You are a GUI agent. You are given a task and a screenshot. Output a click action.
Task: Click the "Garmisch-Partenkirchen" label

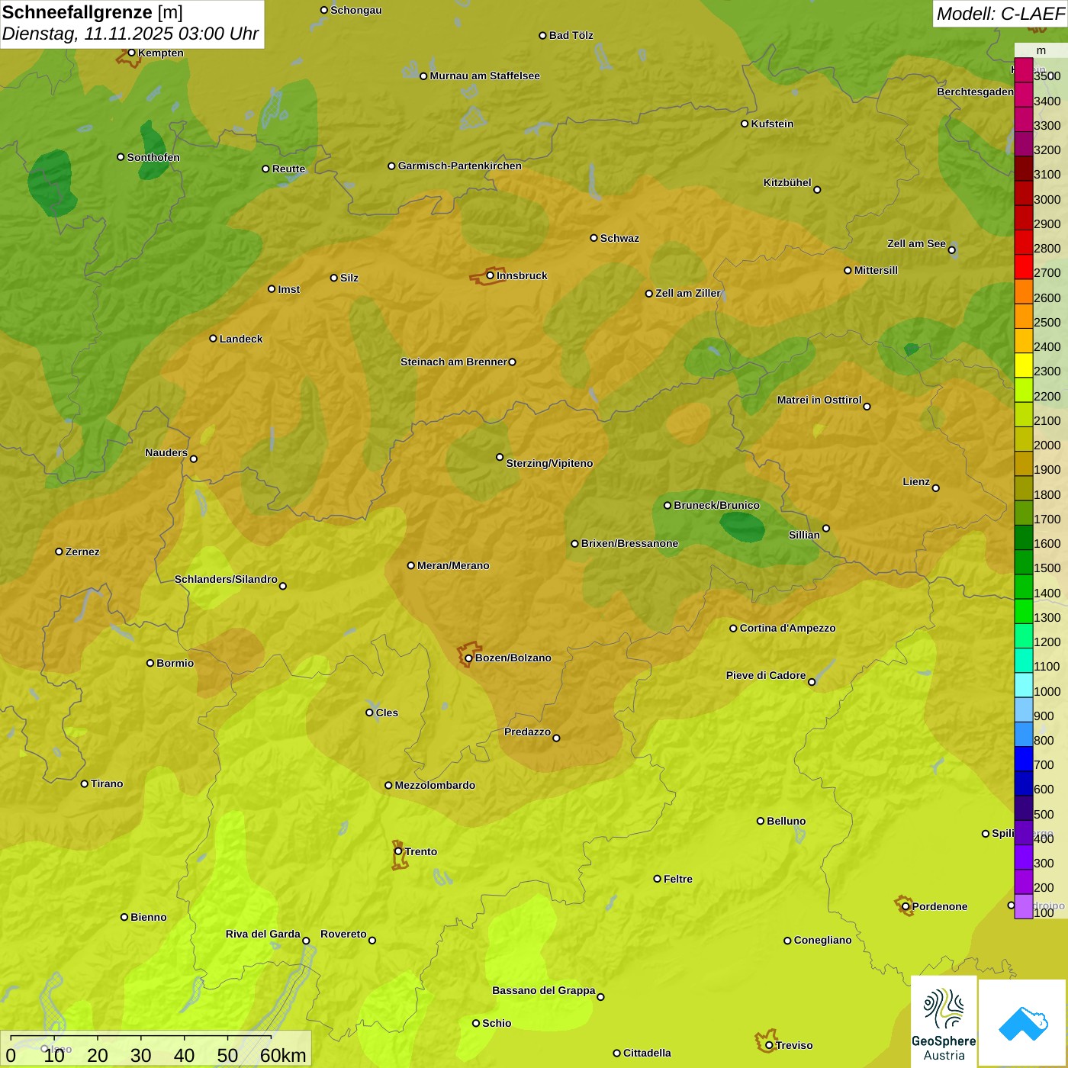[x=460, y=166]
